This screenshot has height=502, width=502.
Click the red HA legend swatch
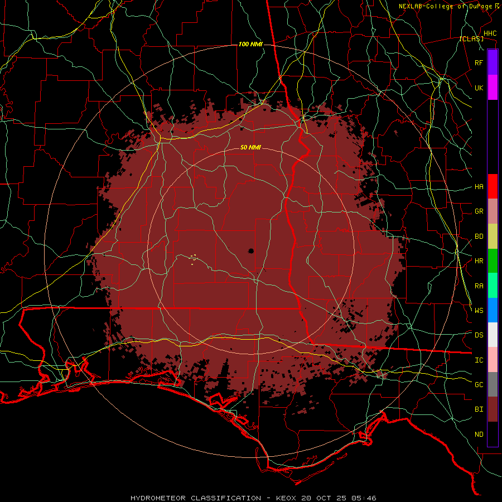click(x=493, y=186)
